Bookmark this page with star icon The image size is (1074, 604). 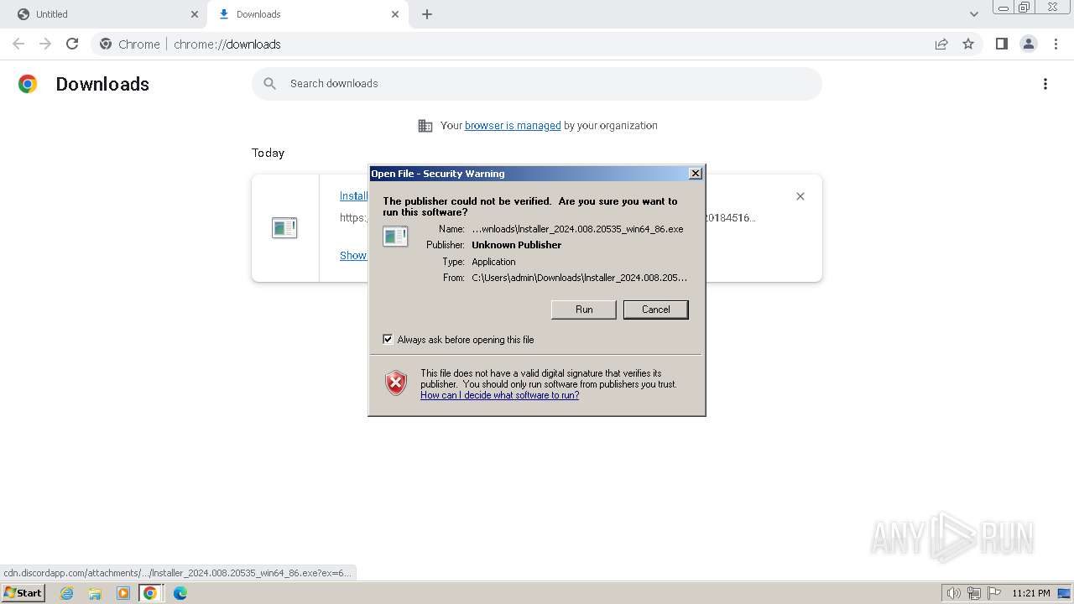pos(968,44)
